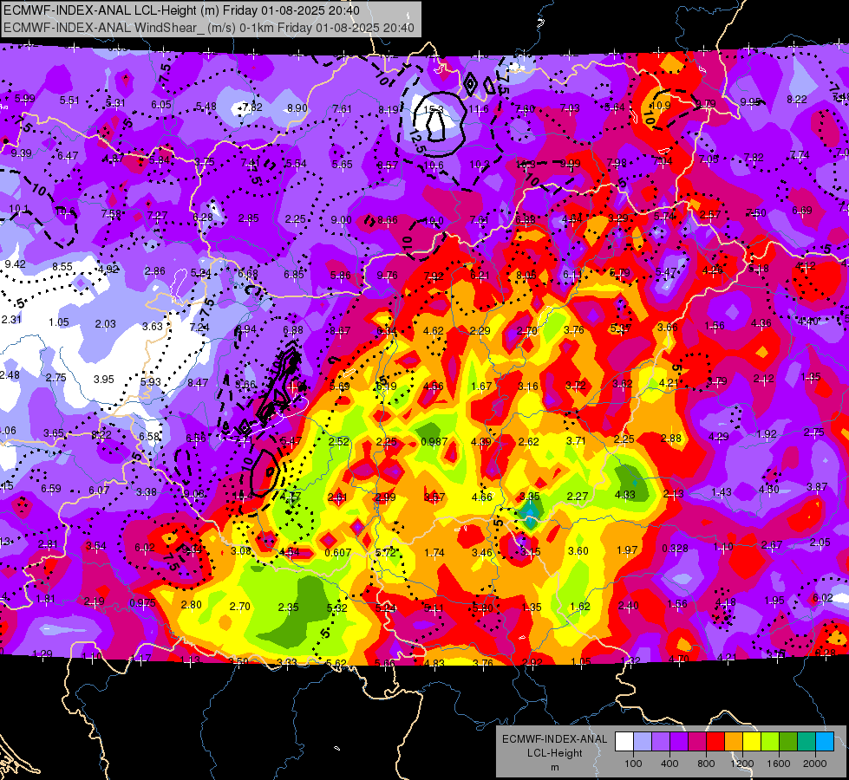This screenshot has height=780, width=849.
Task: Click the shear value 6.47
Action: pyautogui.click(x=68, y=156)
